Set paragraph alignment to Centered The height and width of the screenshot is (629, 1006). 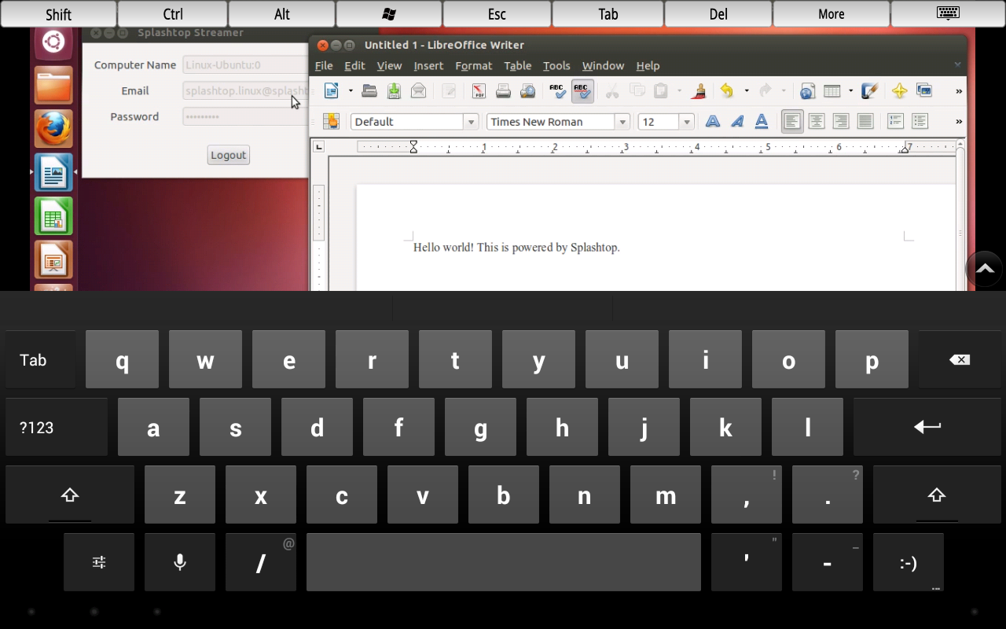(x=817, y=121)
